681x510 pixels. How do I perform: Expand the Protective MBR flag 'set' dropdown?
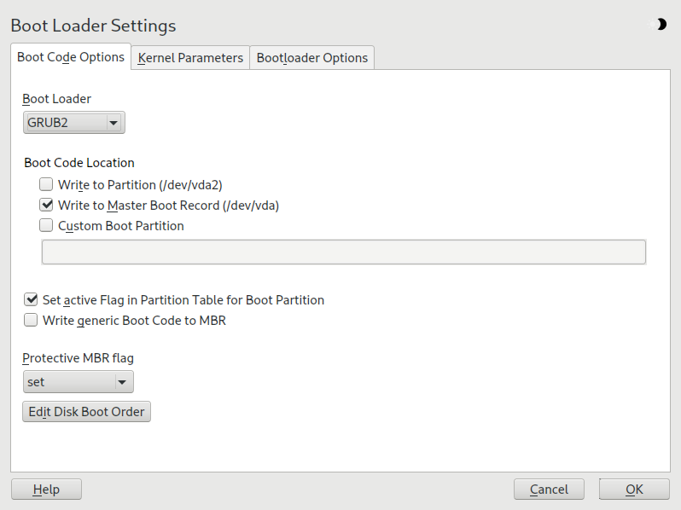[x=78, y=382]
